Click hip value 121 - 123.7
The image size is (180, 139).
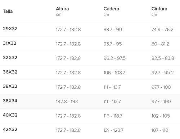[113, 130]
